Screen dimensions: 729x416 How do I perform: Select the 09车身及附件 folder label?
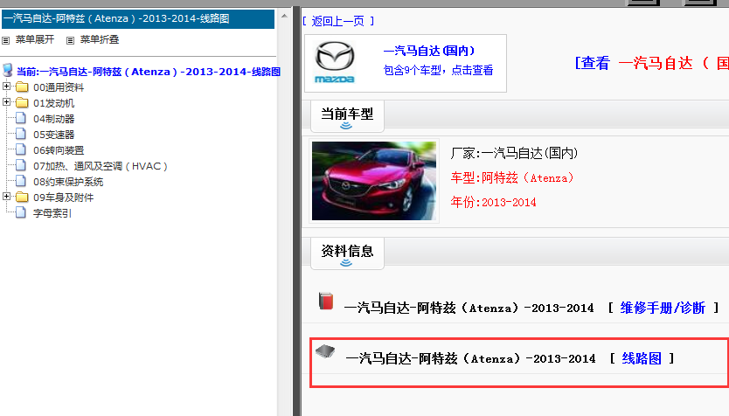coord(63,198)
